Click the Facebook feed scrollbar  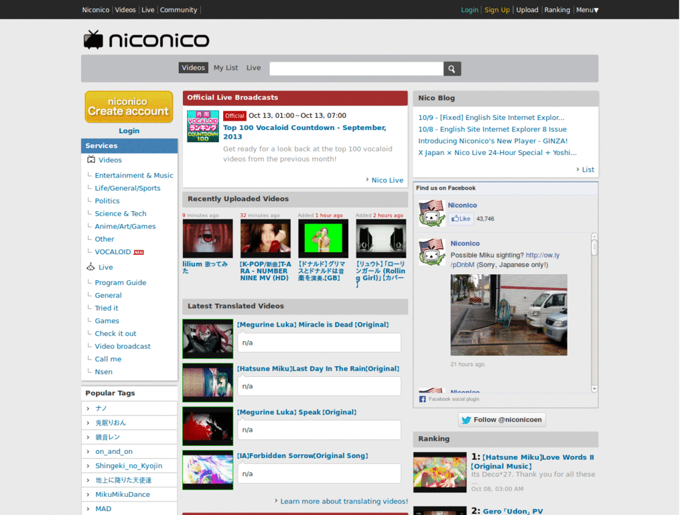(594, 312)
